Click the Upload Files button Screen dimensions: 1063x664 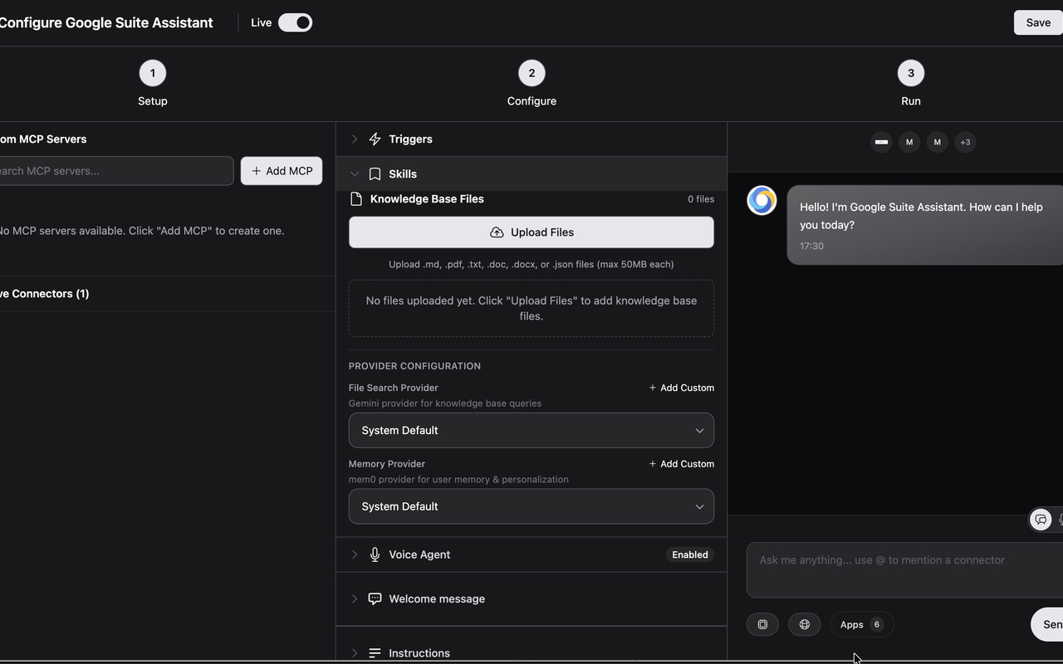(531, 232)
